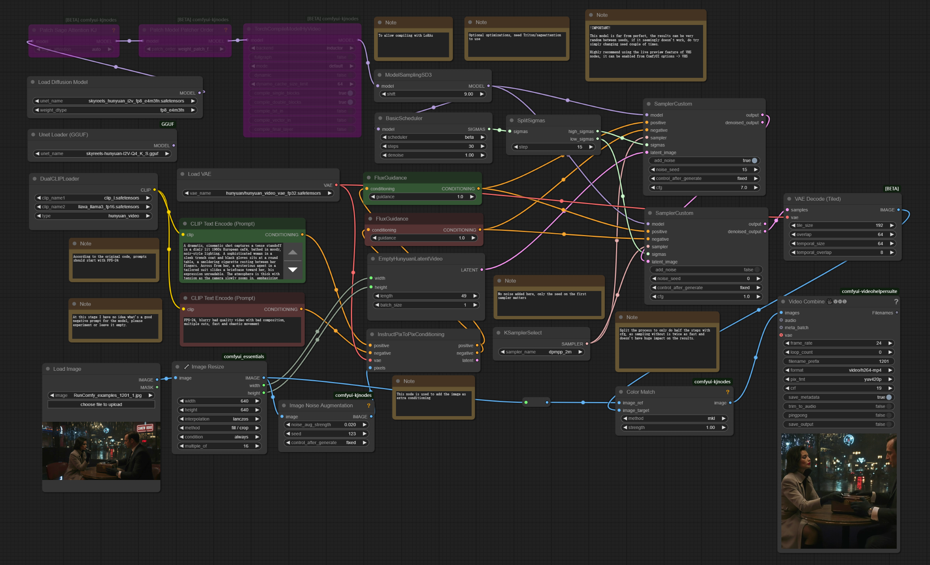This screenshot has height=565, width=930.
Task: Toggle add_noise switch in upper SamplerCustom node
Action: click(754, 161)
